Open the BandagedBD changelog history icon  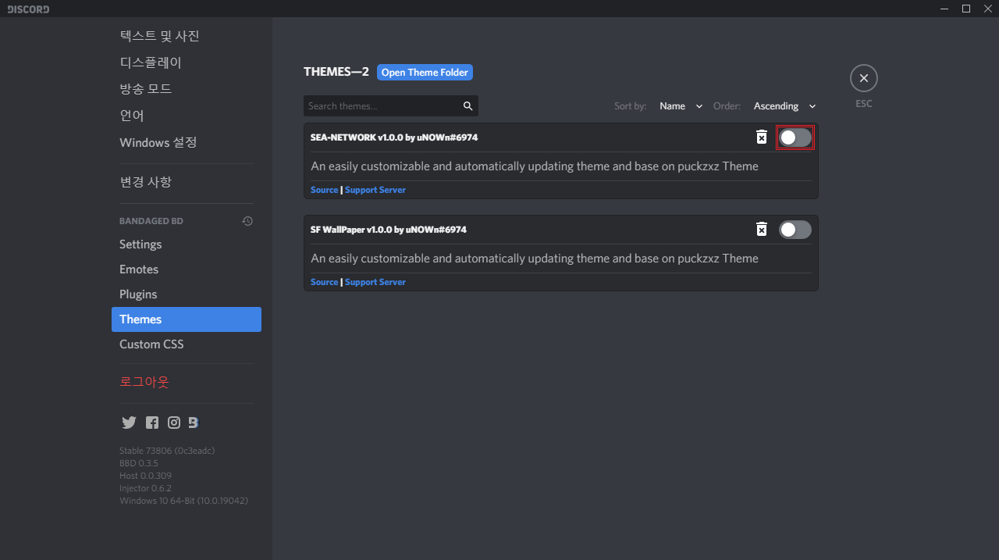pos(247,221)
